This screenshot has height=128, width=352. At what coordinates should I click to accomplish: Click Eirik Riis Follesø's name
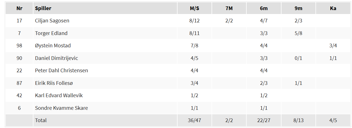pyautogui.click(x=54, y=83)
